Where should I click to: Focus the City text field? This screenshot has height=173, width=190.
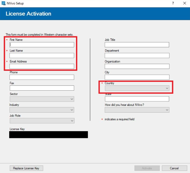pyautogui.click(x=137, y=77)
